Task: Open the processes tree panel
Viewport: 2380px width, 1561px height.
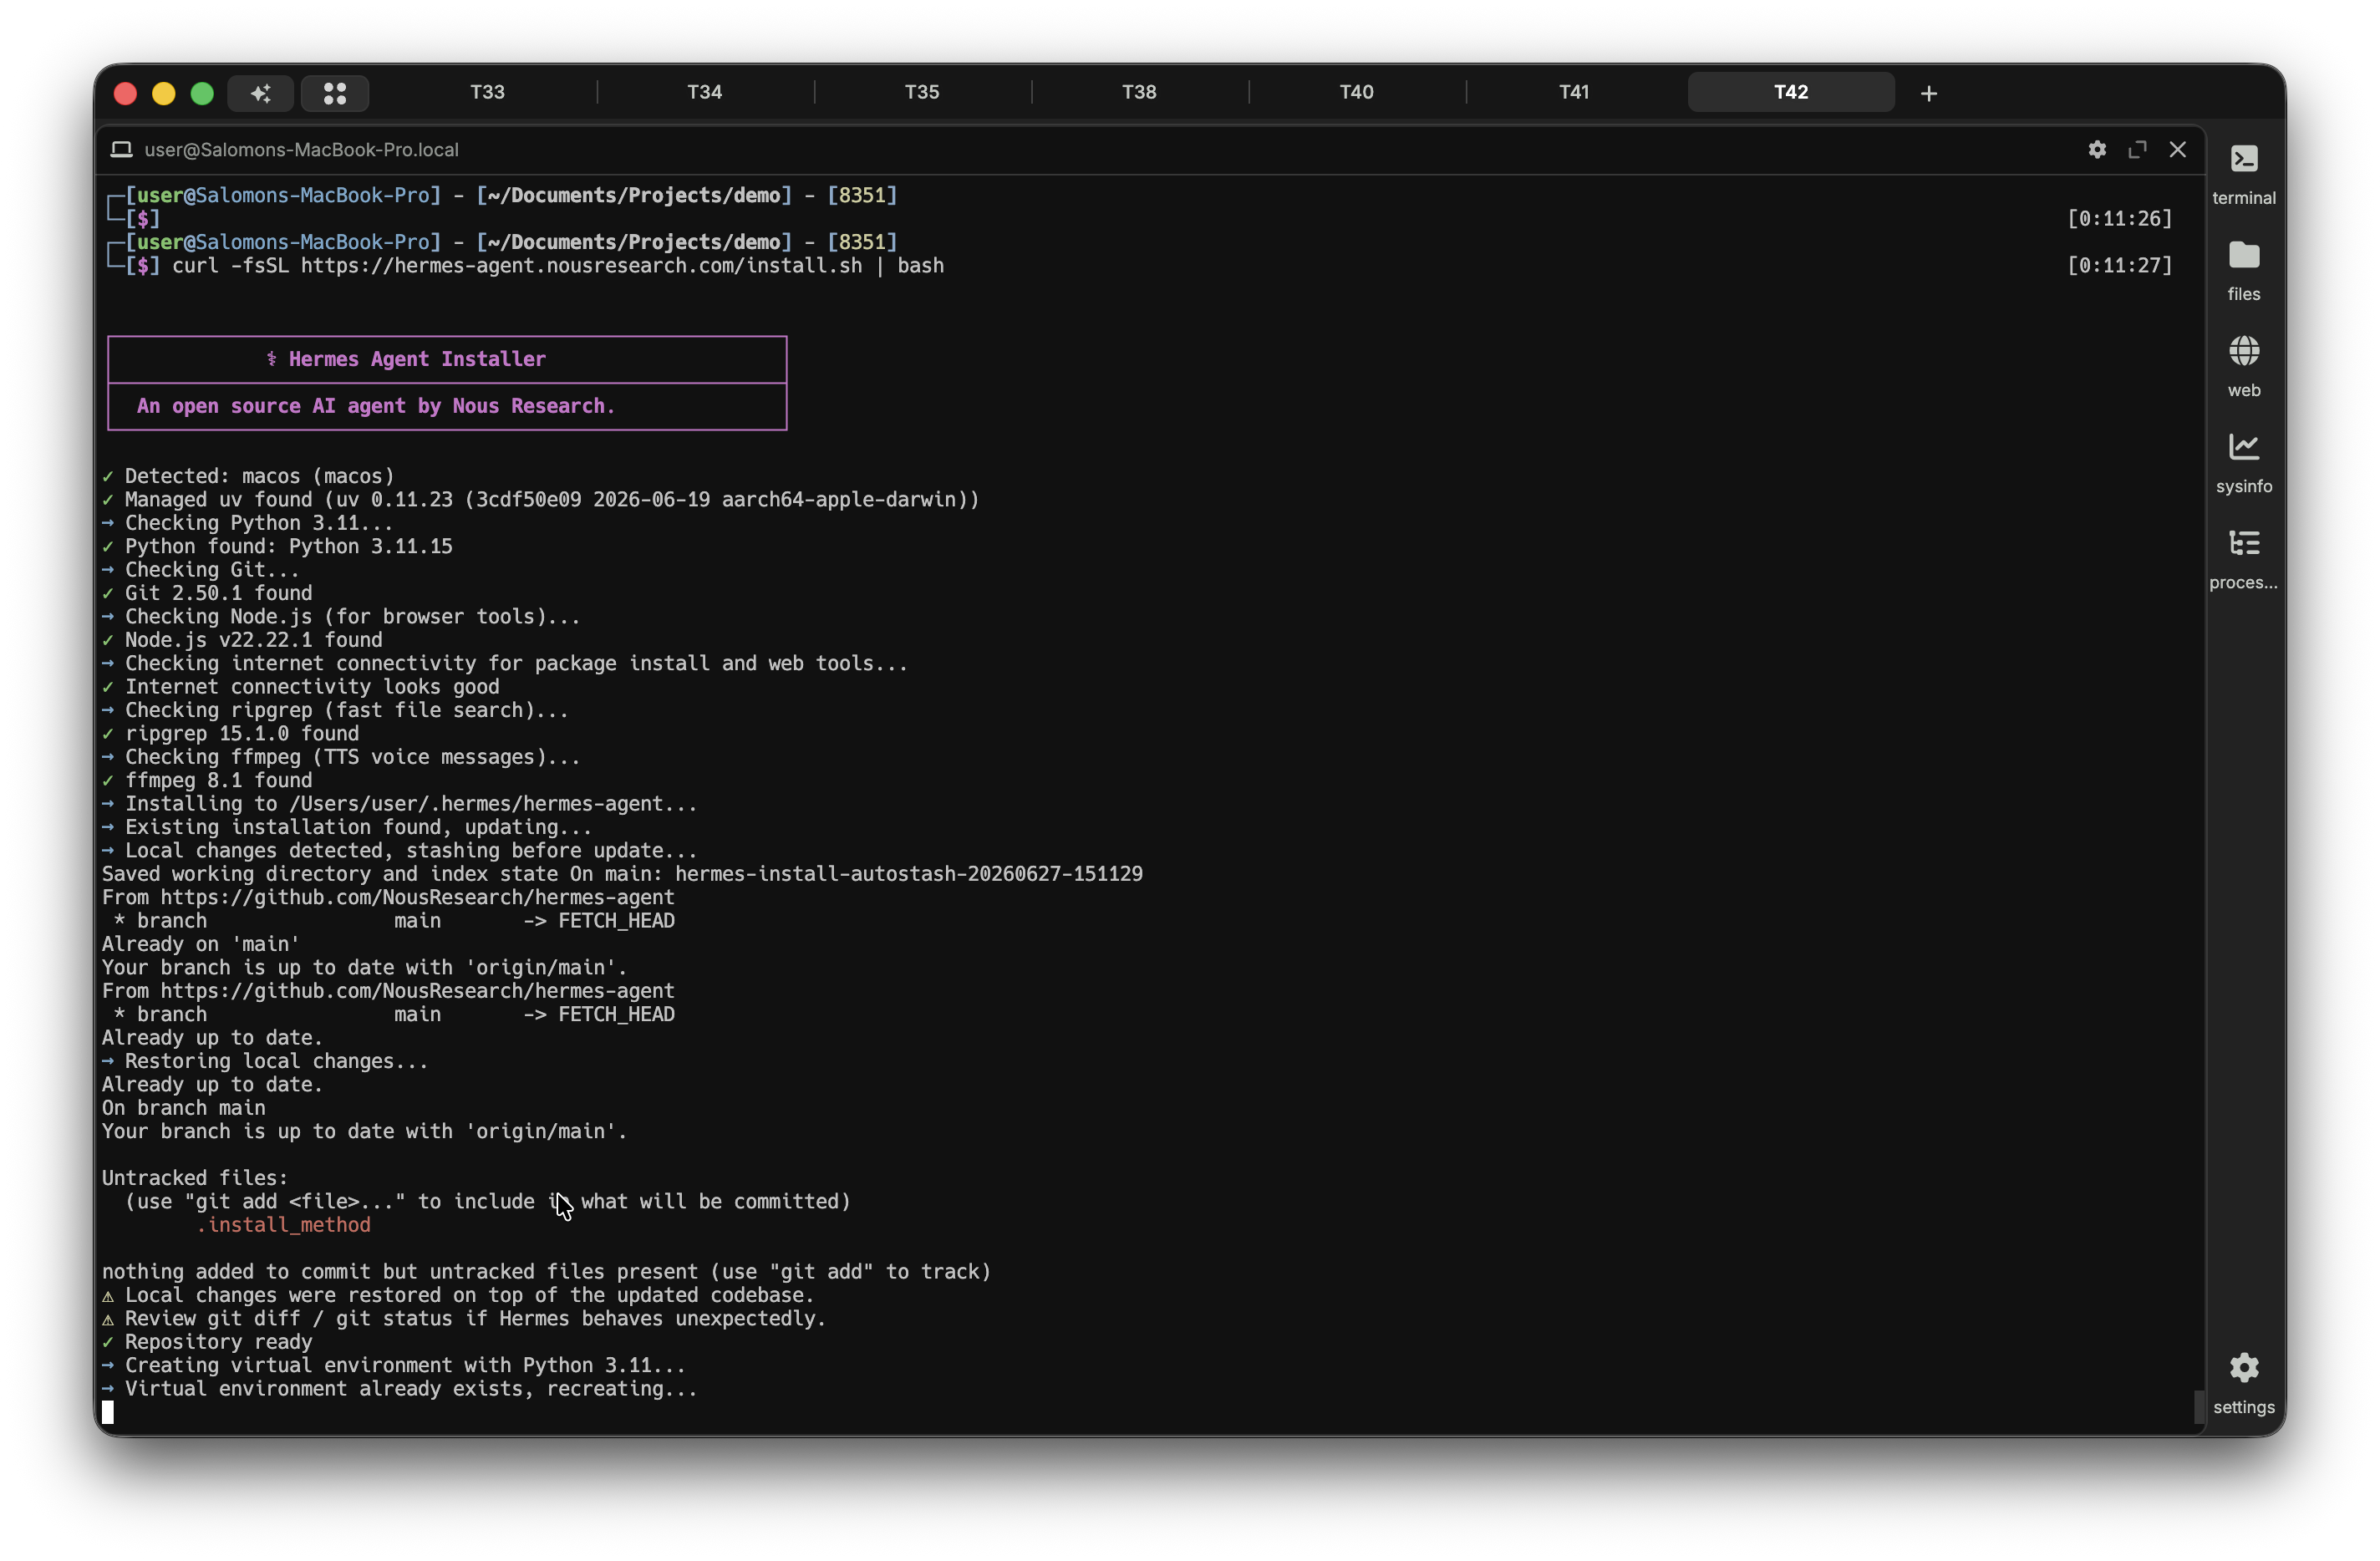Action: coord(2243,558)
